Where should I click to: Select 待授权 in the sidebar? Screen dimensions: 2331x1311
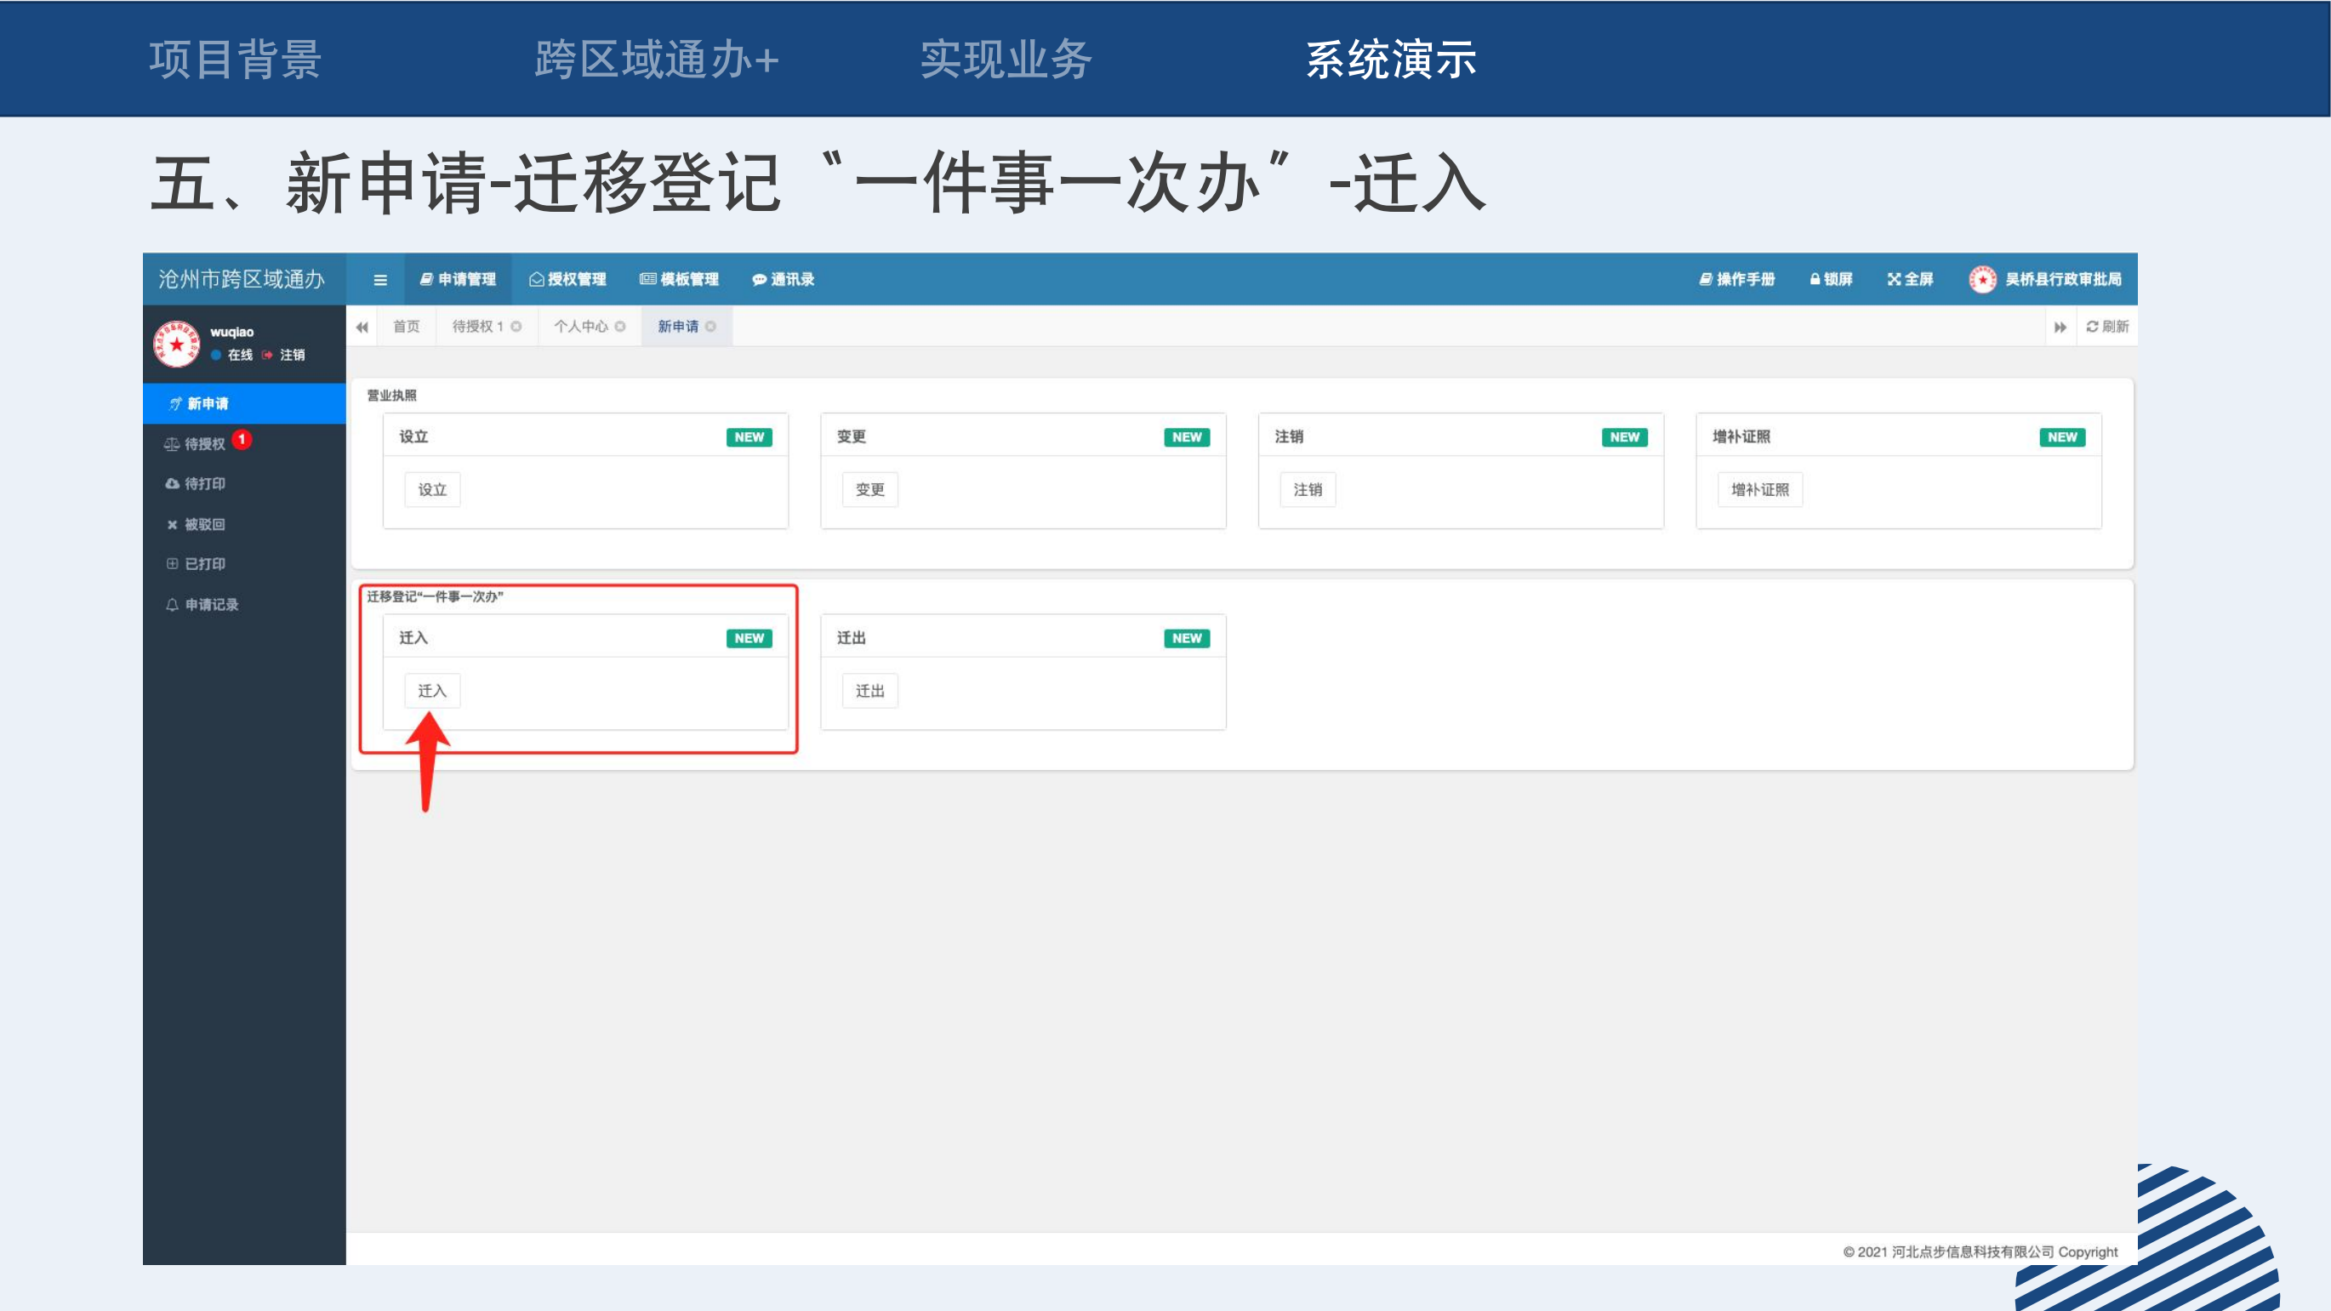pyautogui.click(x=204, y=443)
